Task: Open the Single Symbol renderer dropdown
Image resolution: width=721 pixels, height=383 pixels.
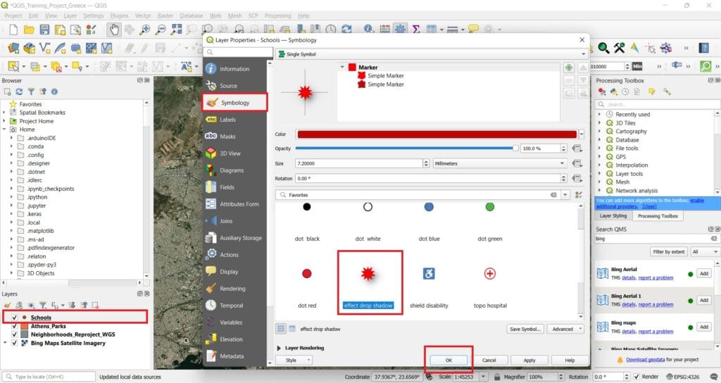Action: click(x=432, y=54)
